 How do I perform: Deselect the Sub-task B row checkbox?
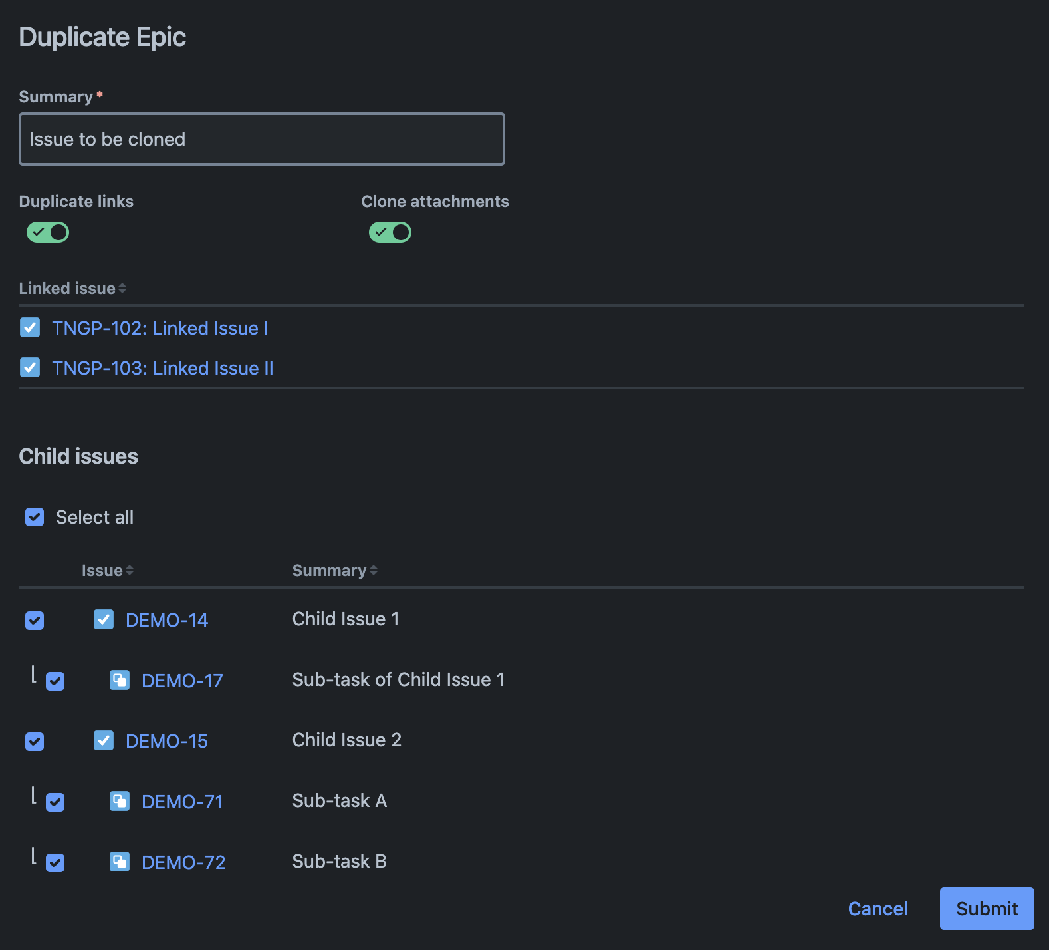point(55,863)
